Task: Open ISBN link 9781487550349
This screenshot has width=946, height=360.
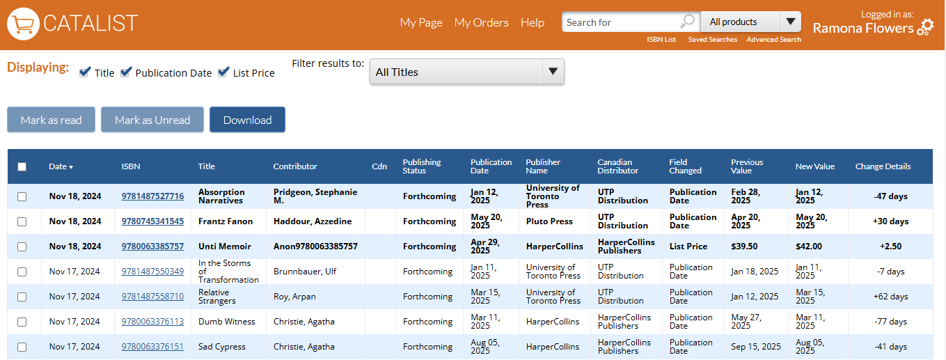Action: pos(152,272)
